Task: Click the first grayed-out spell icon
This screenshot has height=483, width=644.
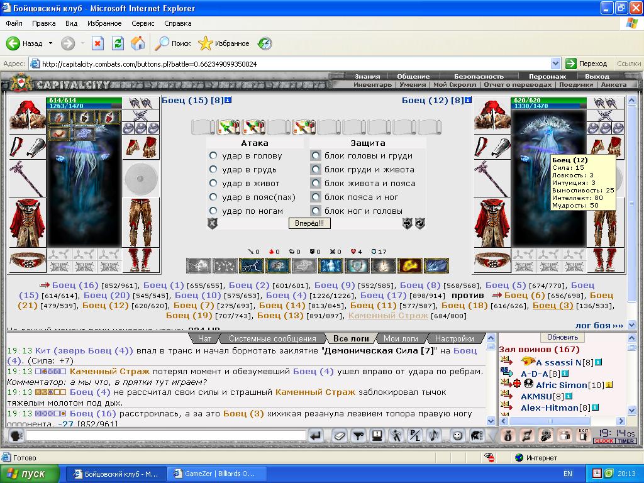Action: (x=199, y=266)
